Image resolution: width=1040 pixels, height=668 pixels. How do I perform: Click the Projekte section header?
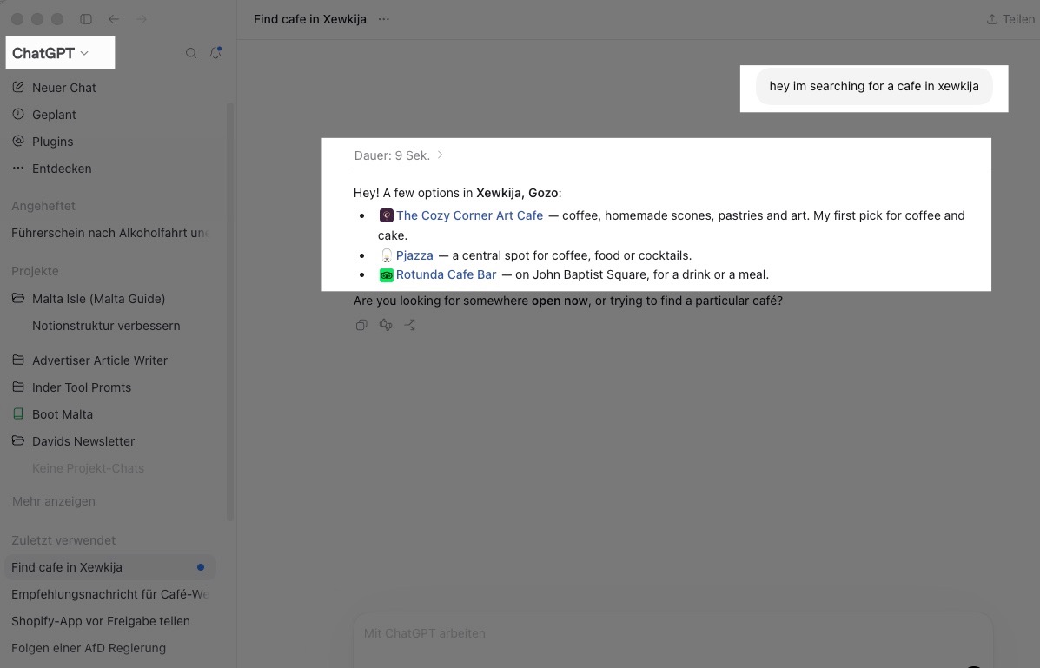click(x=35, y=271)
